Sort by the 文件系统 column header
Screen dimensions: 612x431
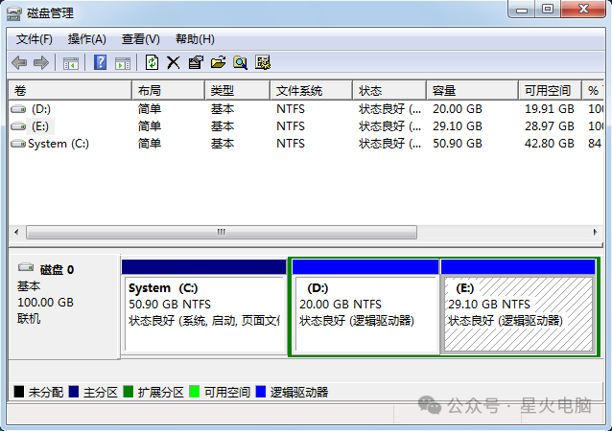pyautogui.click(x=299, y=90)
